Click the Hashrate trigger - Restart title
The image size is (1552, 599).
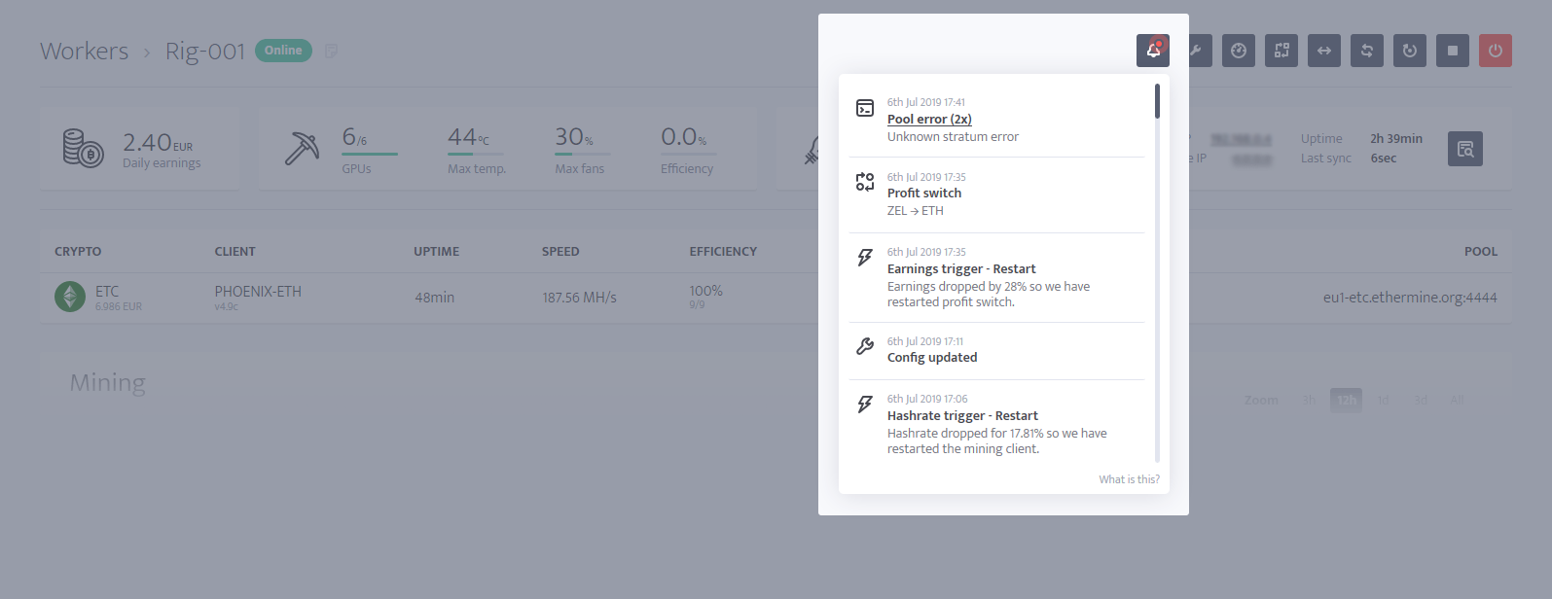click(x=962, y=416)
